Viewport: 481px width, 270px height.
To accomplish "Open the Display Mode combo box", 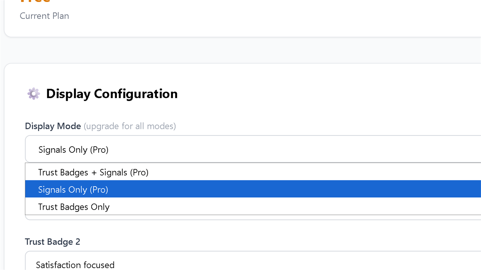I will pos(253,149).
